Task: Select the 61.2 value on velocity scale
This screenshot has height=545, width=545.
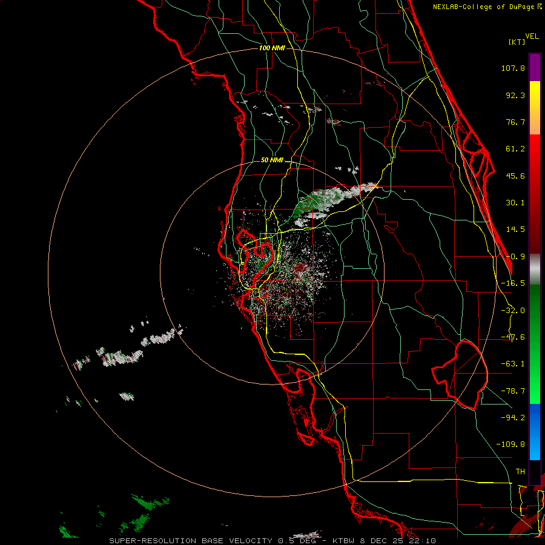Action: (515, 149)
